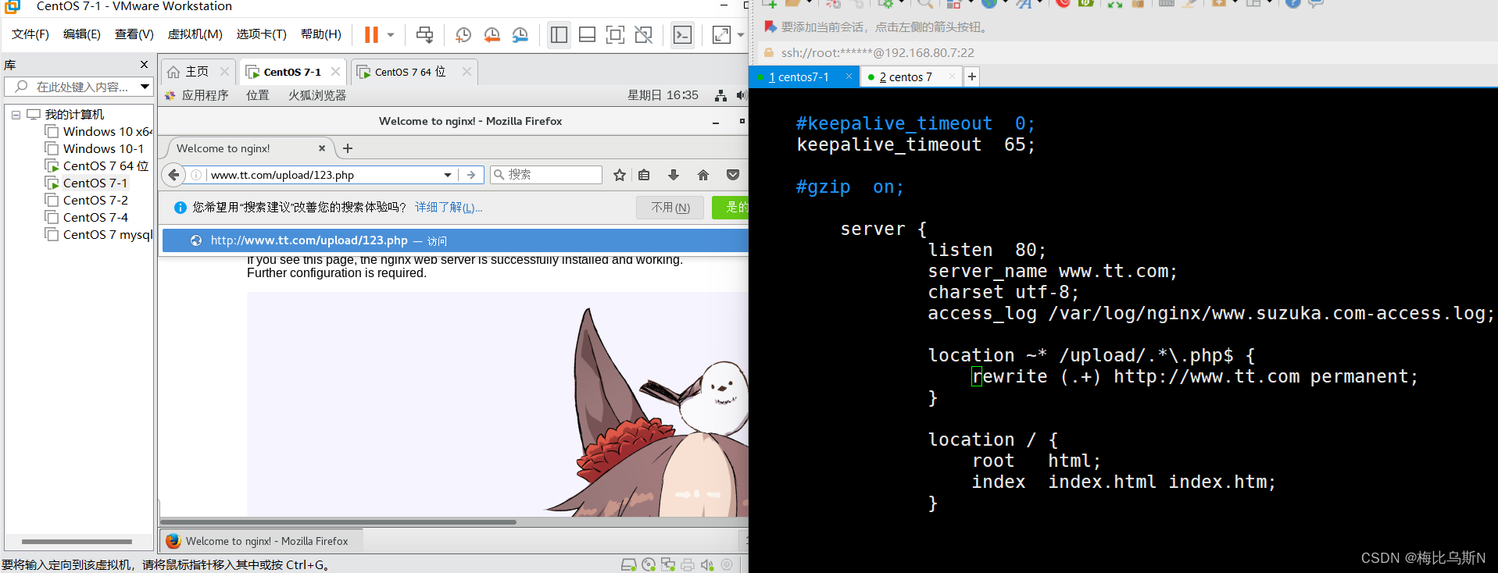Toggle the VMware console view button
The width and height of the screenshot is (1498, 573).
point(682,34)
